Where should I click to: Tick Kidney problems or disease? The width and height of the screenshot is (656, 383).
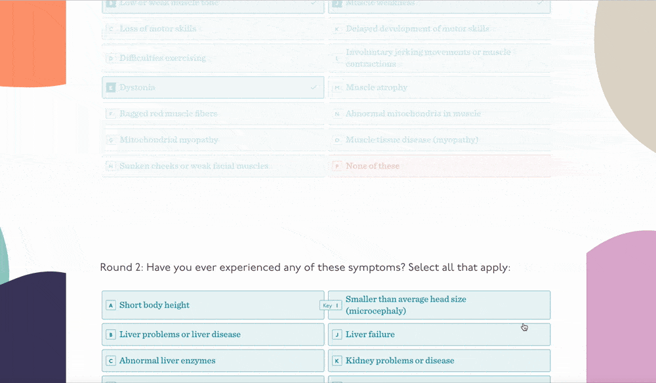439,361
